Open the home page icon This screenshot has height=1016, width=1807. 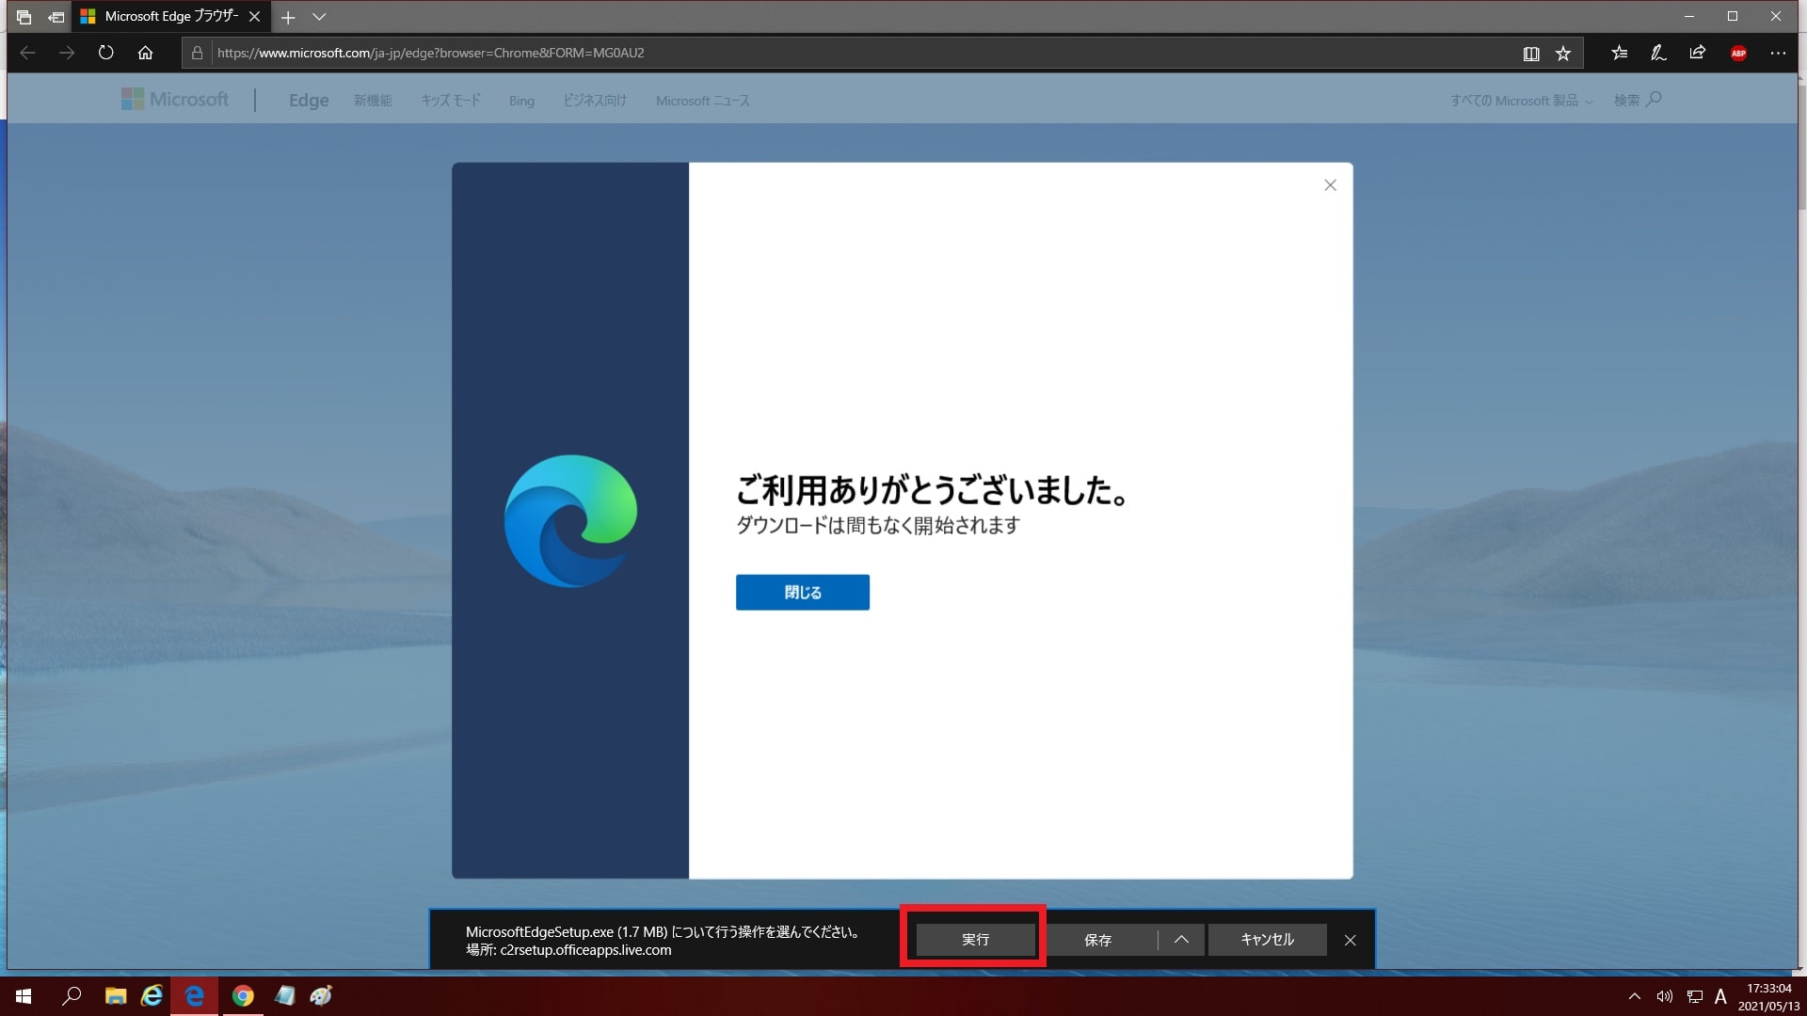pos(145,53)
